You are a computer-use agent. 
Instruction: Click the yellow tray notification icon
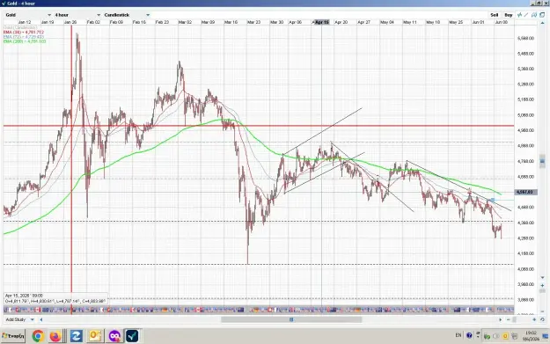click(x=505, y=336)
